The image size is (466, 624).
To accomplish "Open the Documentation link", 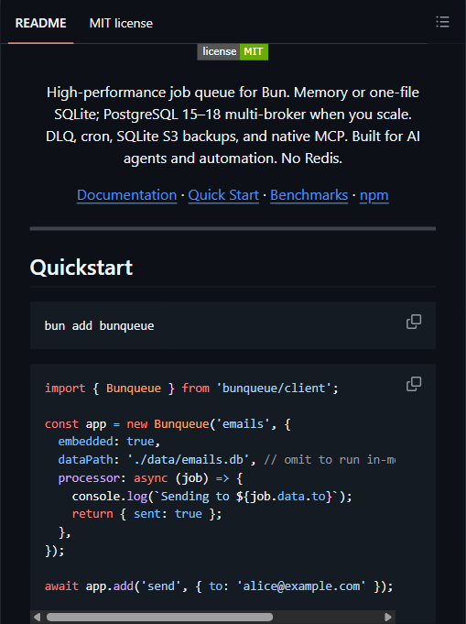I will 127,195.
